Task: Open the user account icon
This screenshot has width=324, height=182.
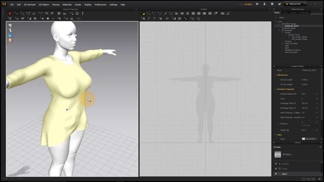Action: tap(264, 4)
